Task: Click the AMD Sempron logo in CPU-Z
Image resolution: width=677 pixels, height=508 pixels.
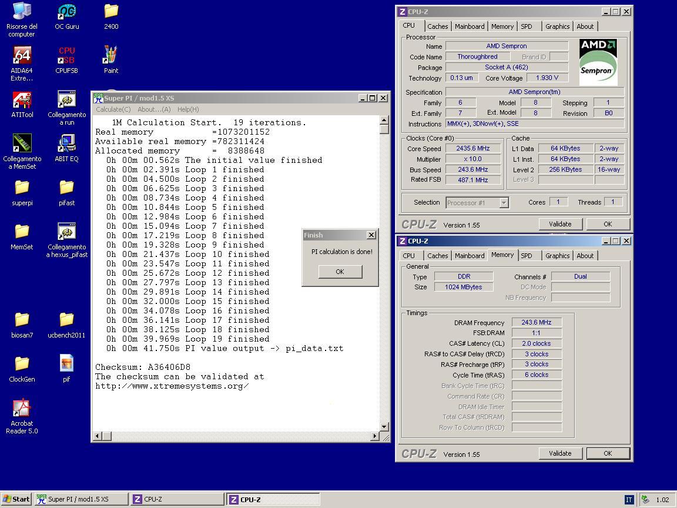Action: point(598,62)
